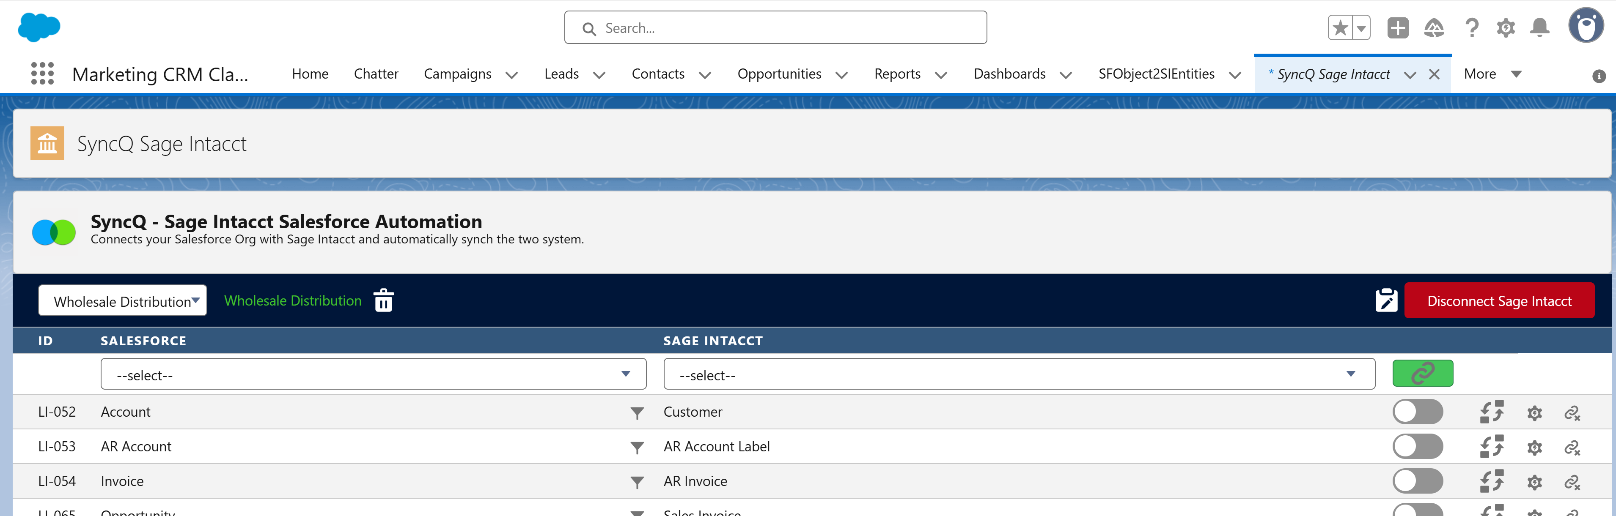Toggle the Account Customer sync switch

1418,412
